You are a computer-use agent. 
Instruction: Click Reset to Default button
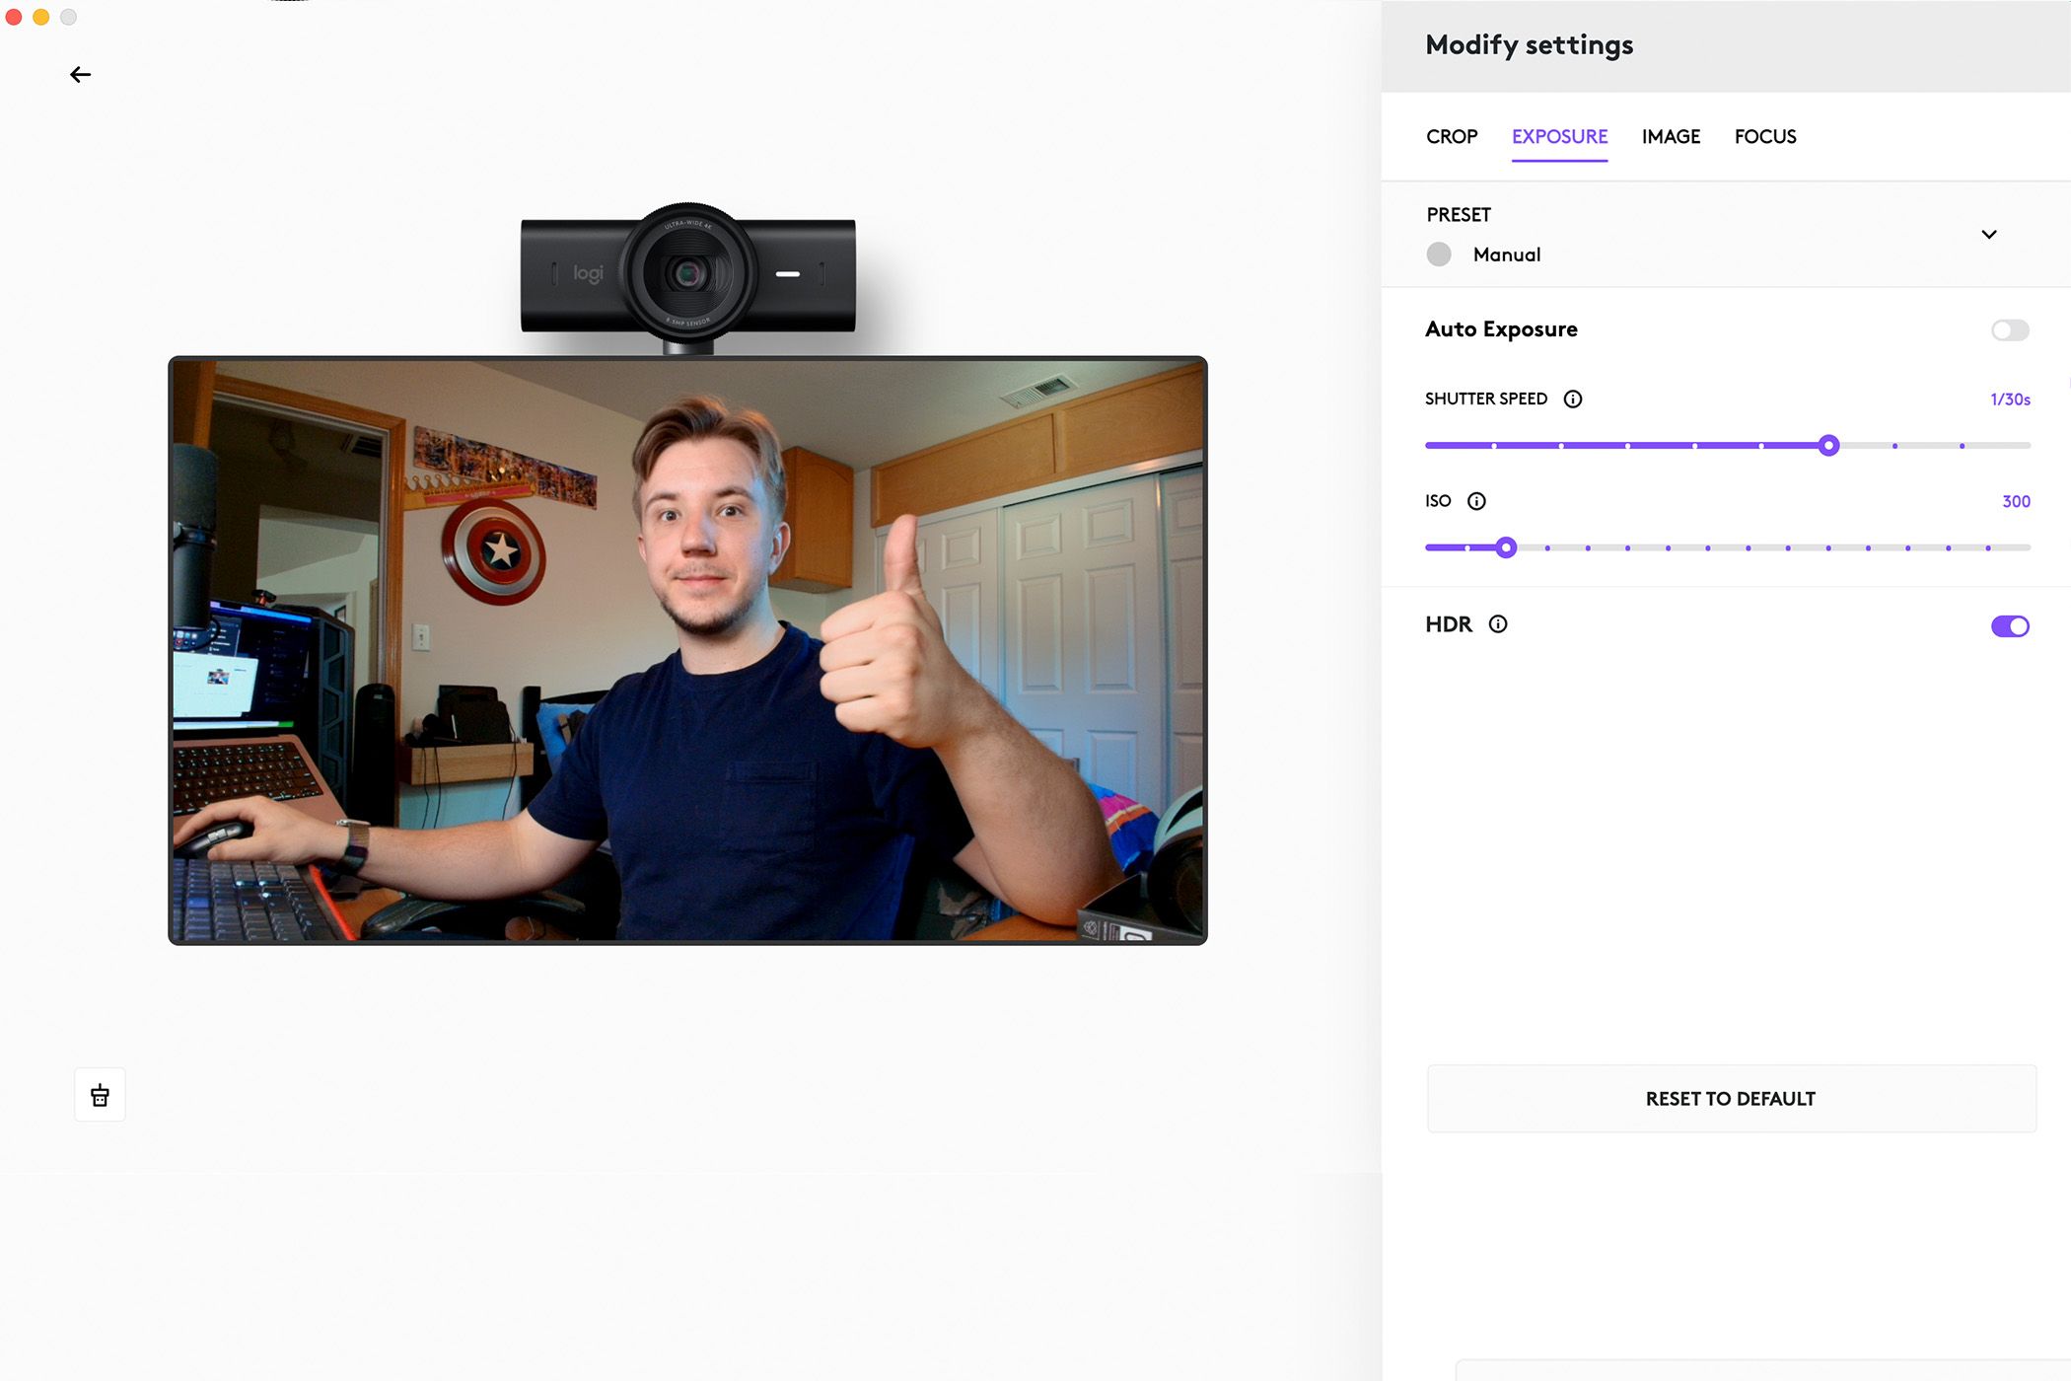[1731, 1099]
